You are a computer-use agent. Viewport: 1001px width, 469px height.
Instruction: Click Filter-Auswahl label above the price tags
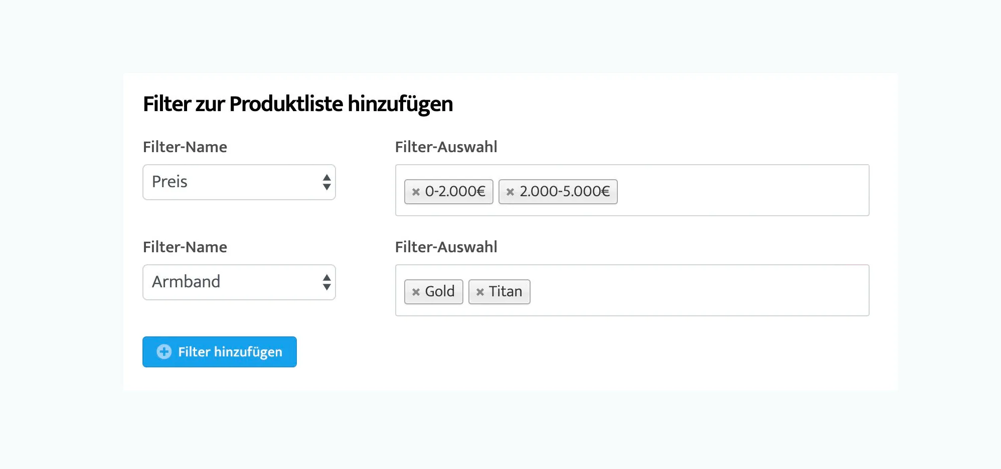pyautogui.click(x=446, y=147)
